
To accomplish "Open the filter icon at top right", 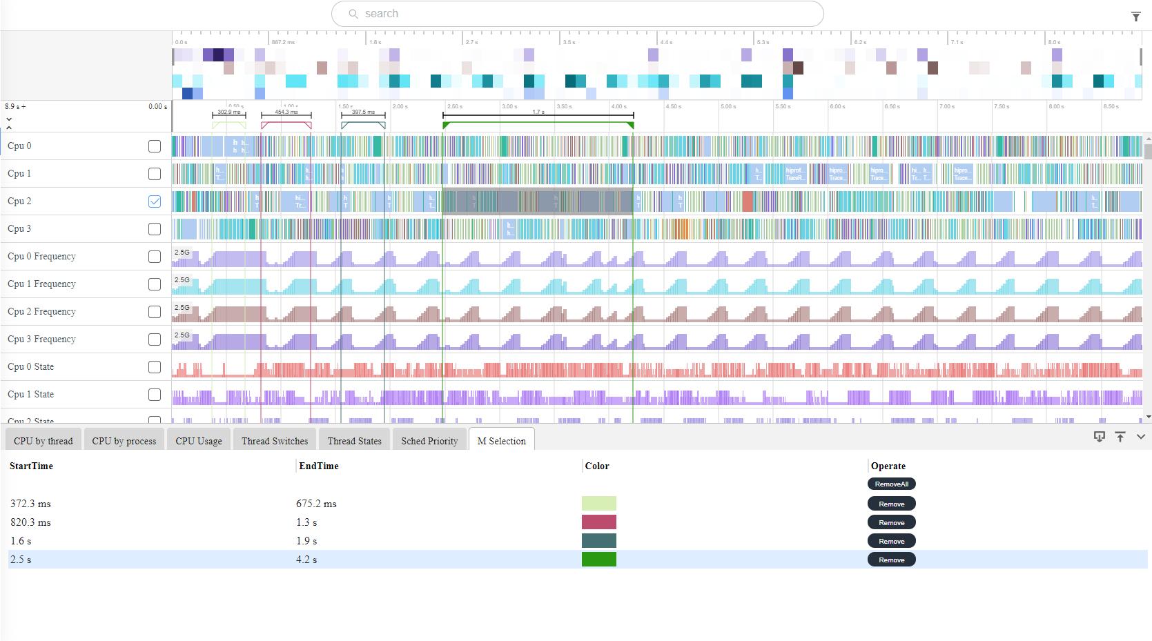I will 1135,17.
